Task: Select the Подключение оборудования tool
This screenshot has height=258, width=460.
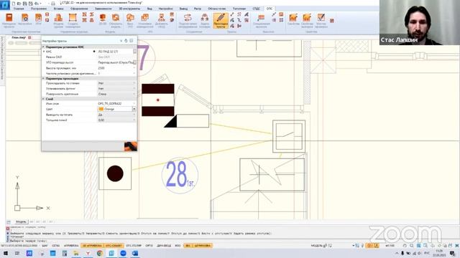Action: coord(188,21)
